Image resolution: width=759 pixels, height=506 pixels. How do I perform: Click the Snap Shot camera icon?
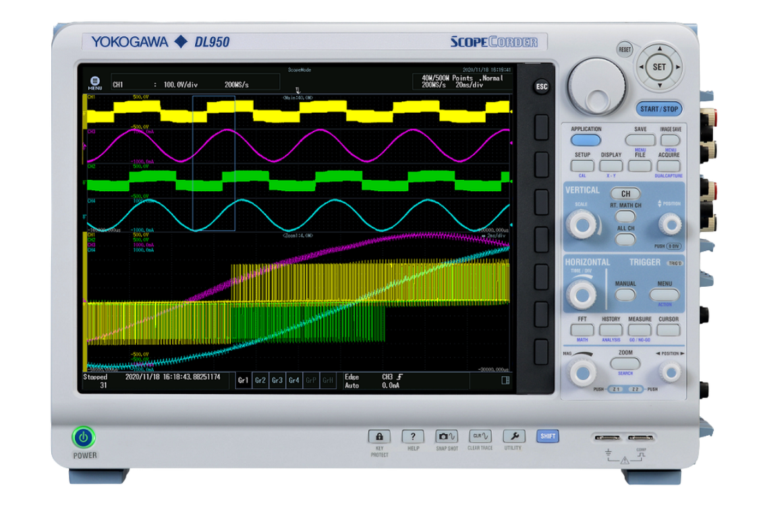[x=447, y=437]
